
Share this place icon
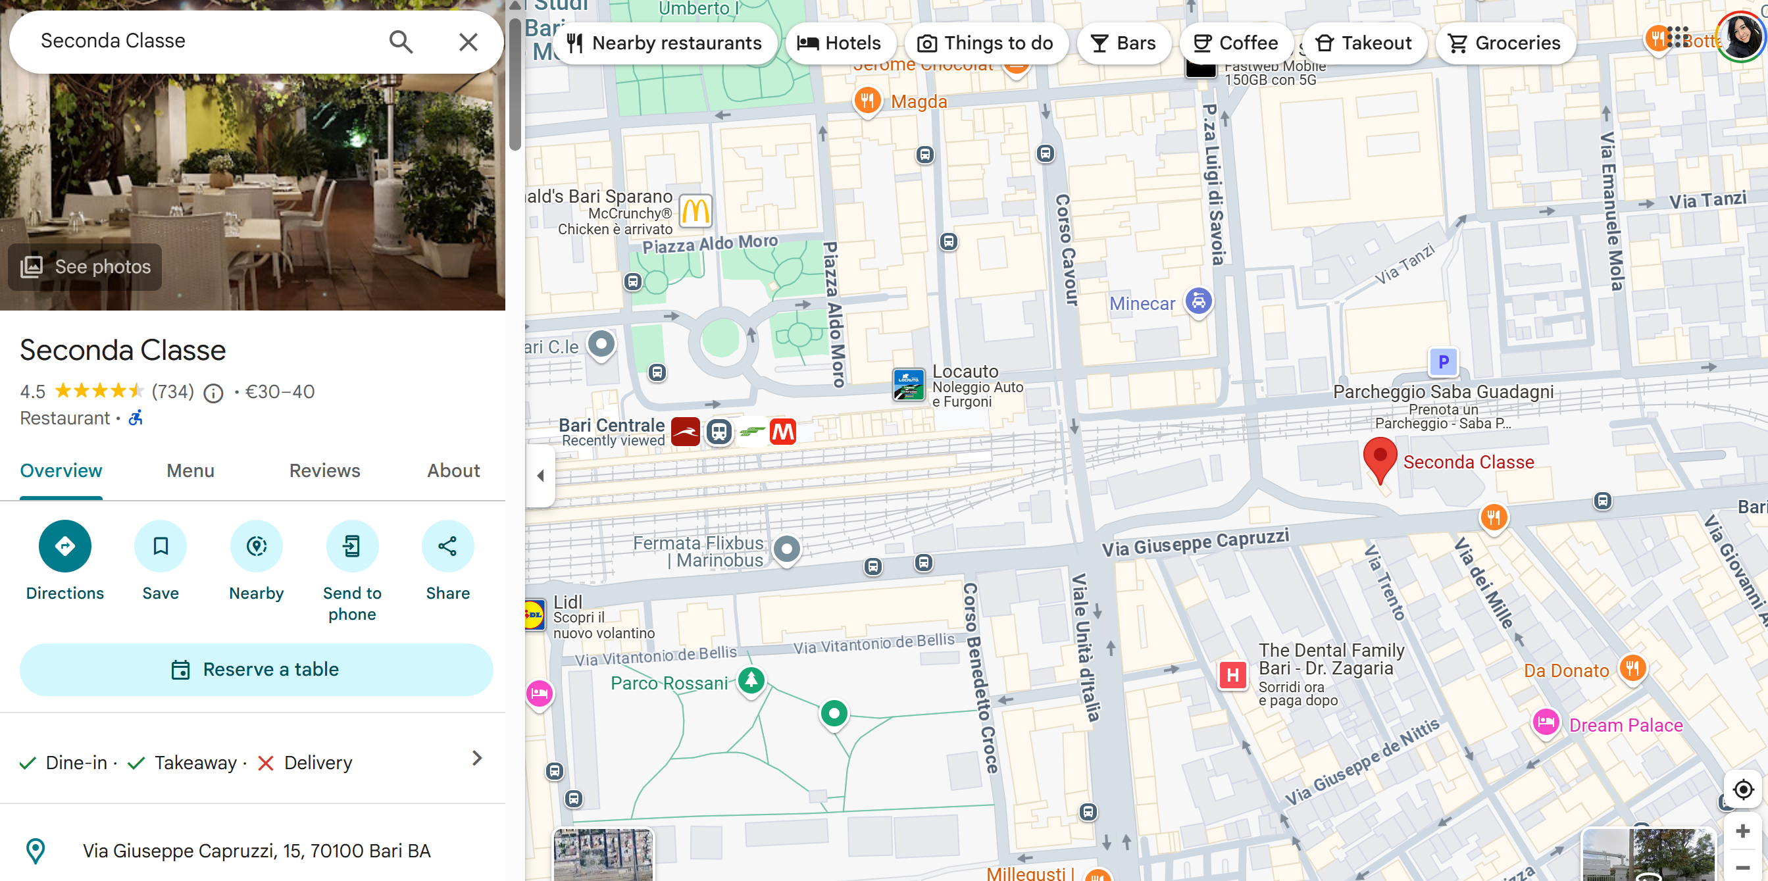(447, 546)
